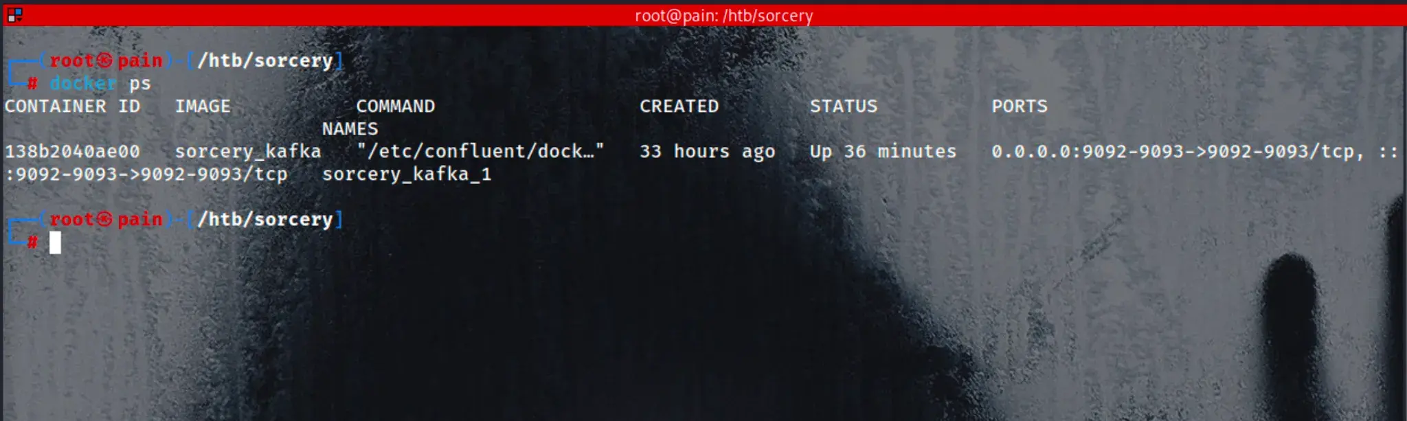Click the COMMAND column header

point(395,106)
